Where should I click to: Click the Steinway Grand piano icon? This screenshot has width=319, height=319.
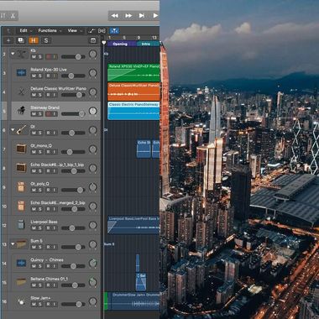click(x=21, y=111)
